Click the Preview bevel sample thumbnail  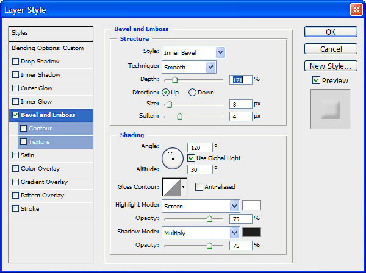(x=330, y=109)
